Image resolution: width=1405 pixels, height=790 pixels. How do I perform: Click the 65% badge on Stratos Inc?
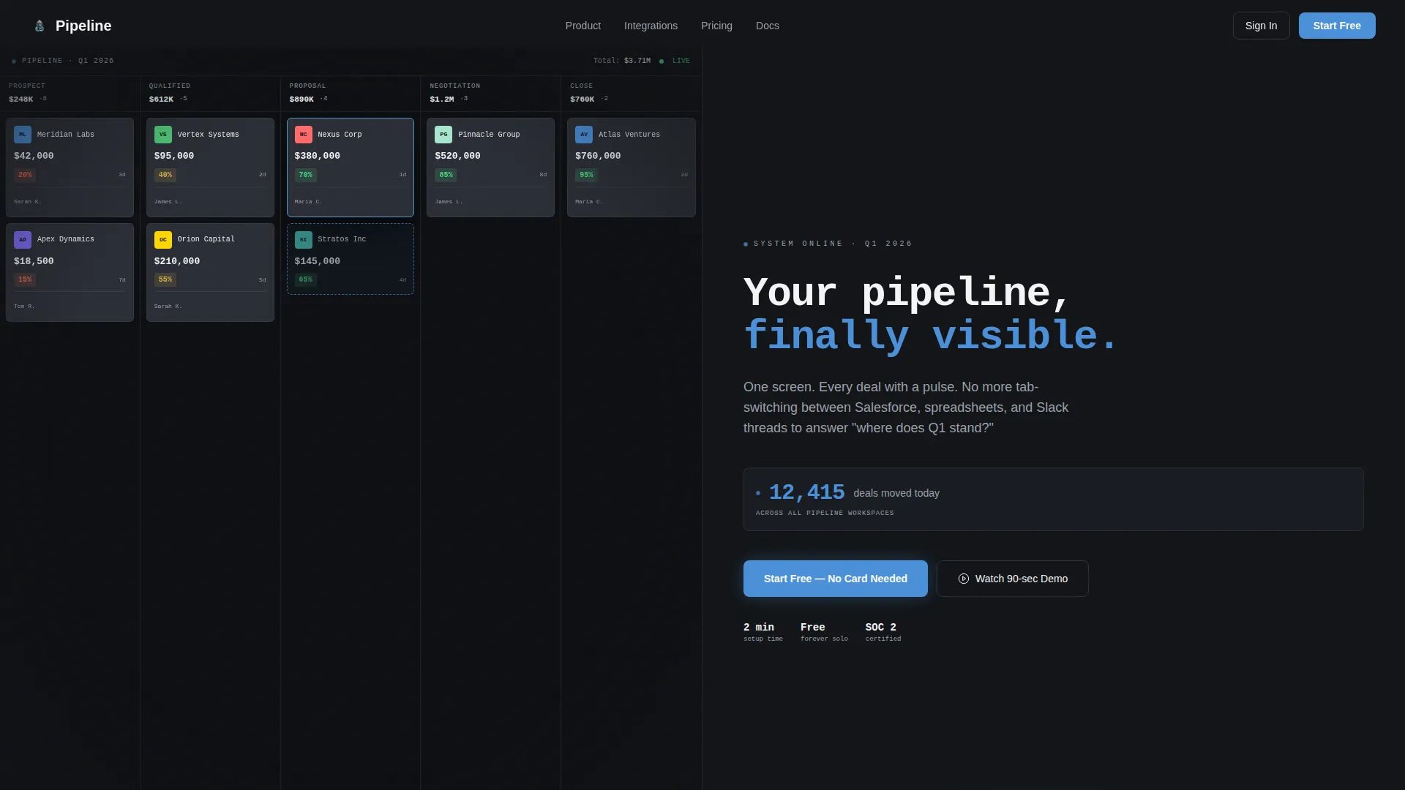306,279
